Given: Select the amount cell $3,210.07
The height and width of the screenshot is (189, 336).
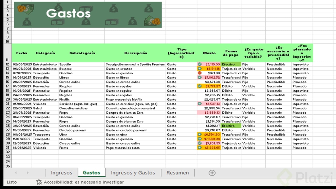Looking at the screenshot, I should tap(209, 130).
